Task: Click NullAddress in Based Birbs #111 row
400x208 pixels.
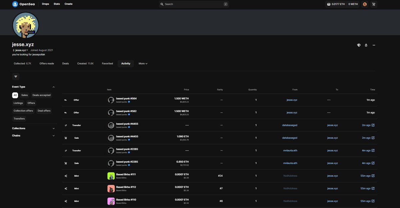Action: (x=290, y=176)
